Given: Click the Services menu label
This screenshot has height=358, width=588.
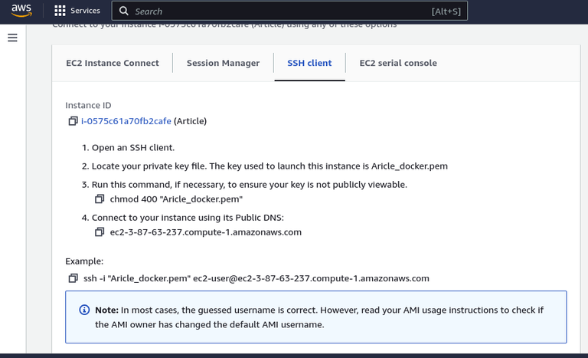Looking at the screenshot, I should click(x=85, y=11).
